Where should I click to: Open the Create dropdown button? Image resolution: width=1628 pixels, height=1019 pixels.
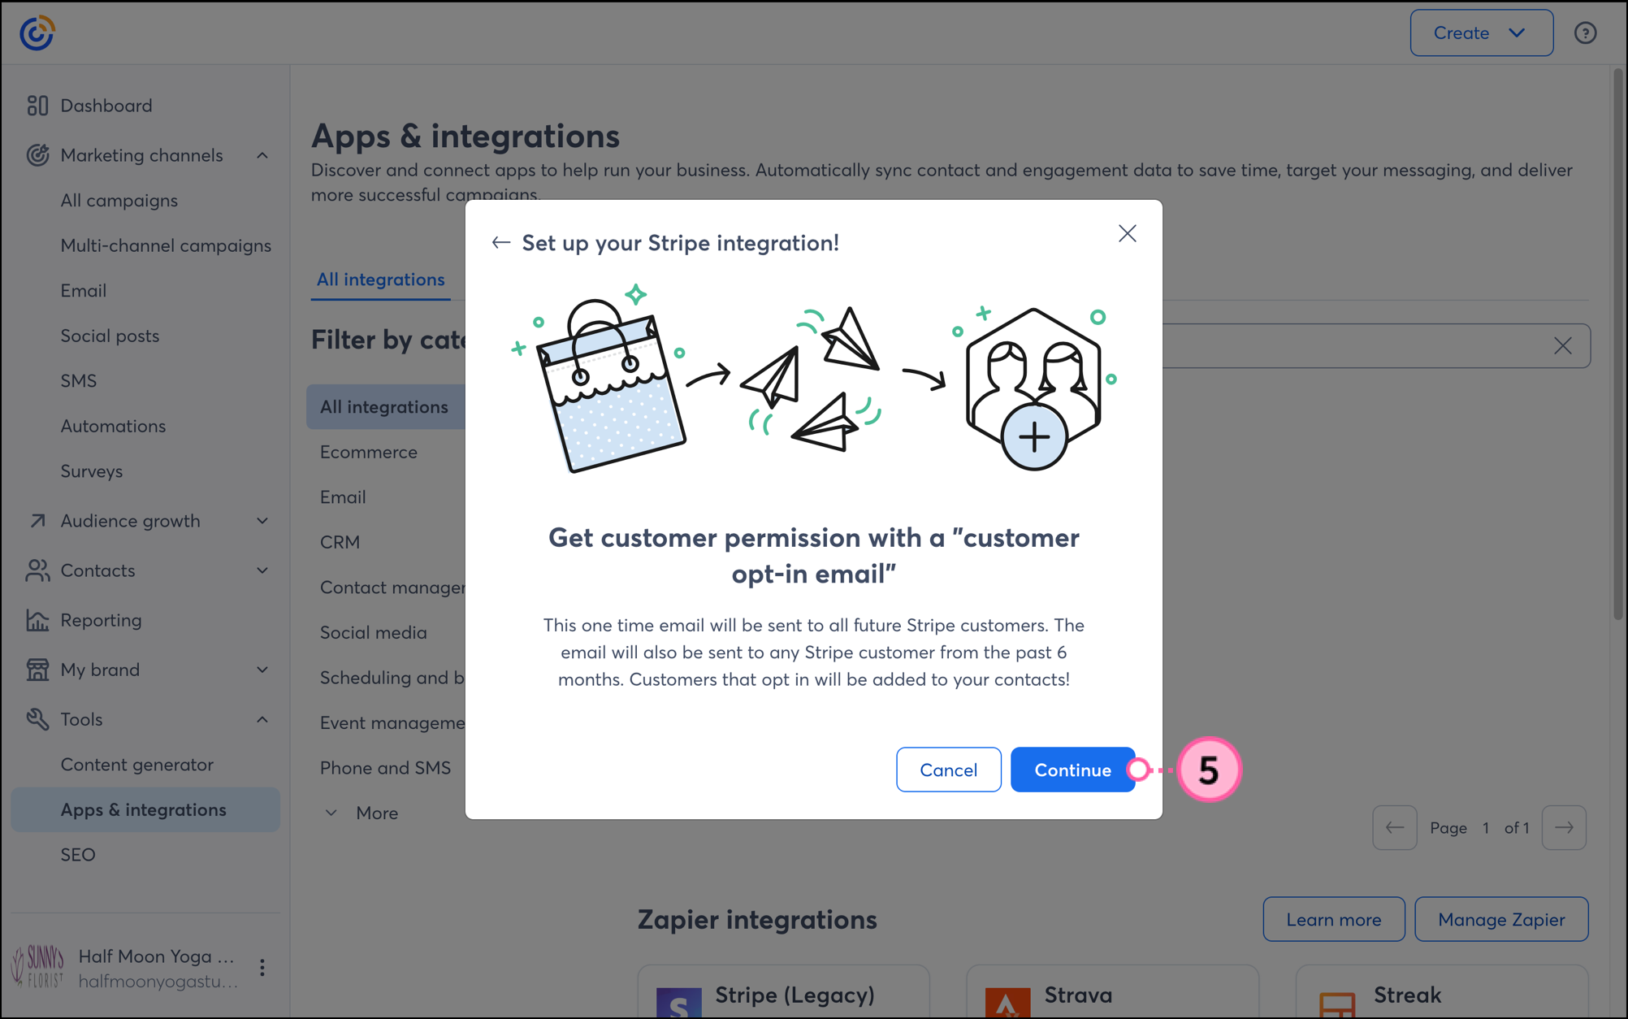coord(1481,33)
